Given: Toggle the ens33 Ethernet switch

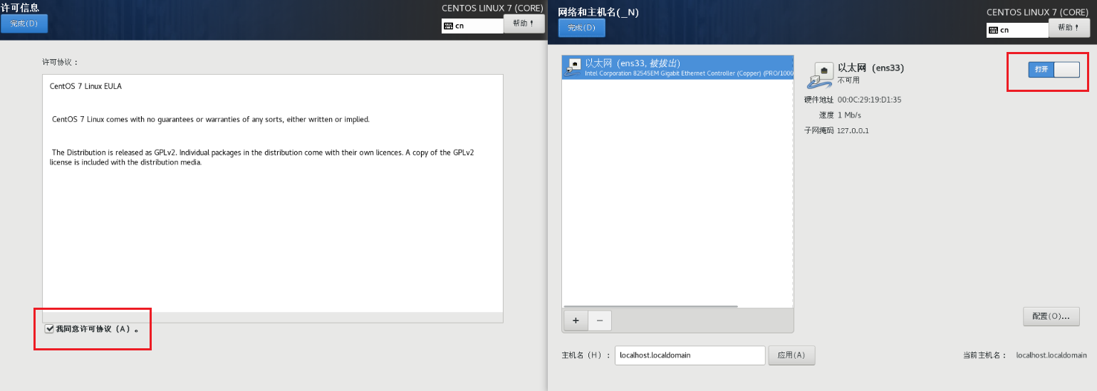Looking at the screenshot, I should [1054, 69].
